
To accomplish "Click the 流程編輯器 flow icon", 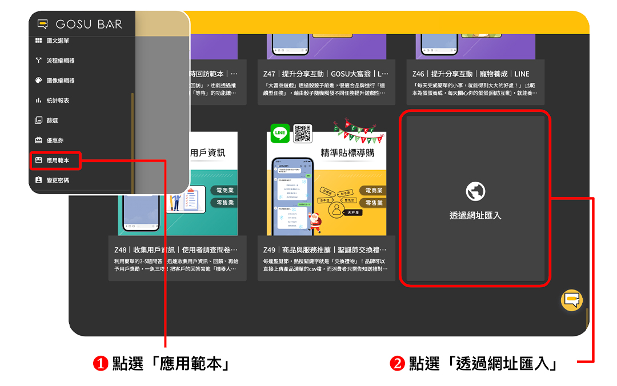I will [39, 60].
